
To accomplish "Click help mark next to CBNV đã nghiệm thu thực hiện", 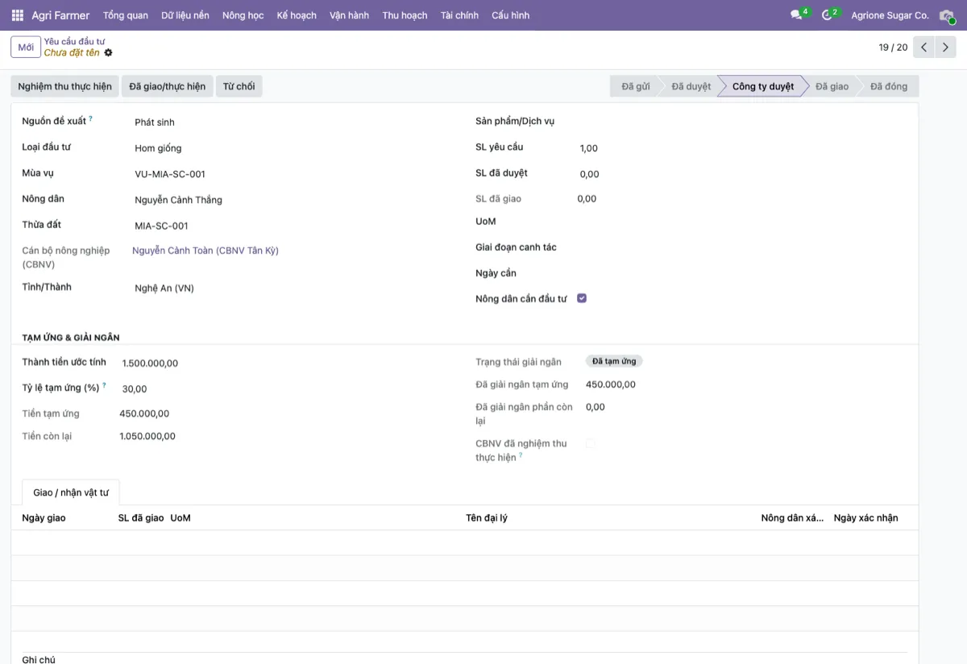I will click(x=521, y=455).
